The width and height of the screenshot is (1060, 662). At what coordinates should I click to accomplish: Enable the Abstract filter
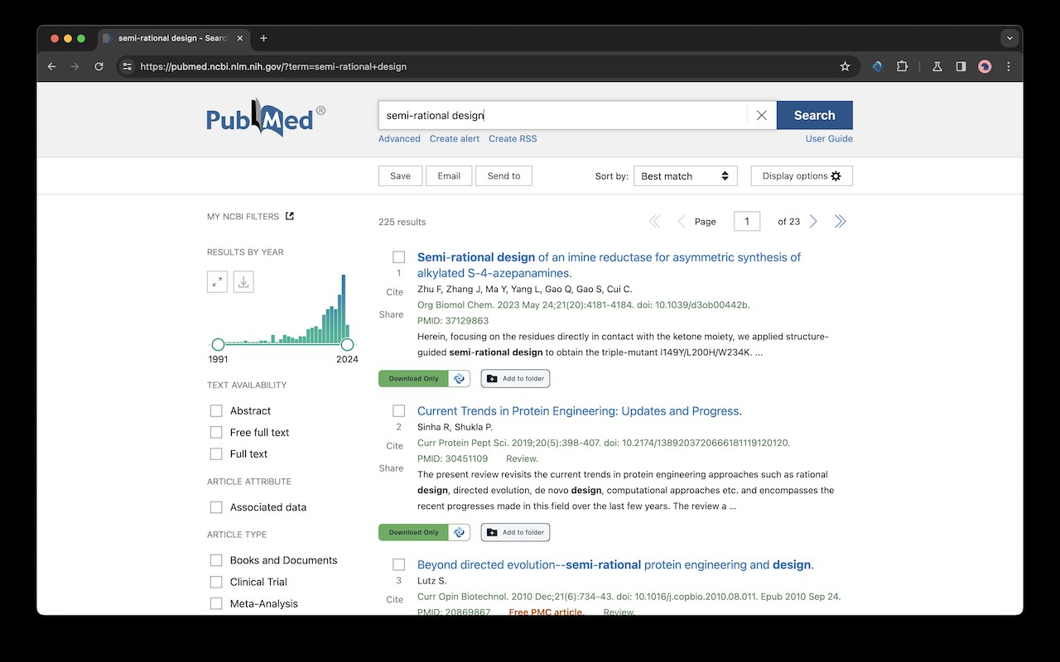216,410
